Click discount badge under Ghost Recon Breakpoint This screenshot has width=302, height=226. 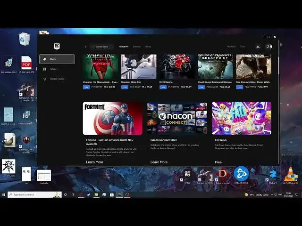201,87
